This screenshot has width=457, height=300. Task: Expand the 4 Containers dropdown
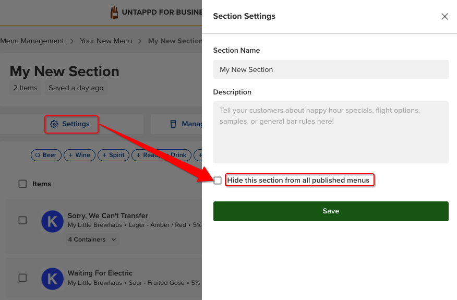click(x=92, y=239)
